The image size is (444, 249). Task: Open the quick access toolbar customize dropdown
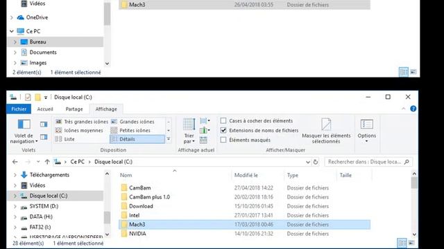tap(46, 98)
